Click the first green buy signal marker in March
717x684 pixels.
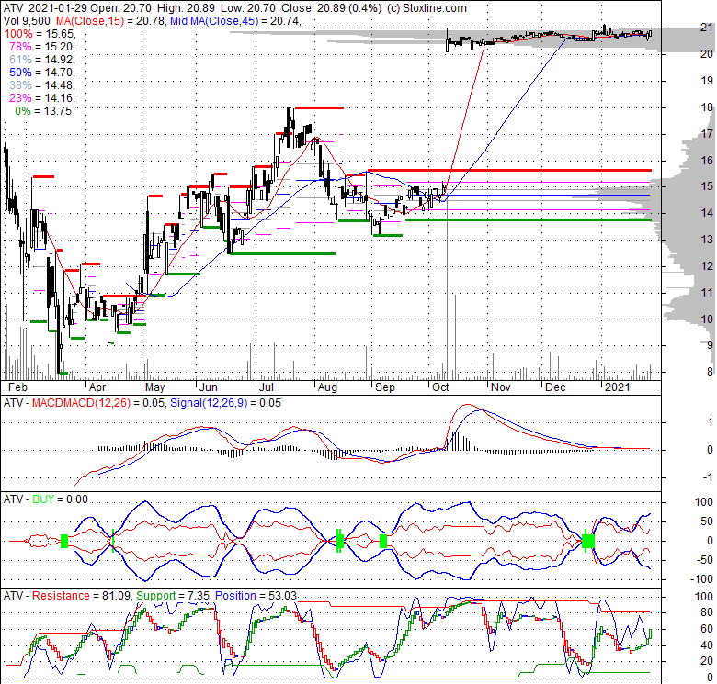pos(64,541)
